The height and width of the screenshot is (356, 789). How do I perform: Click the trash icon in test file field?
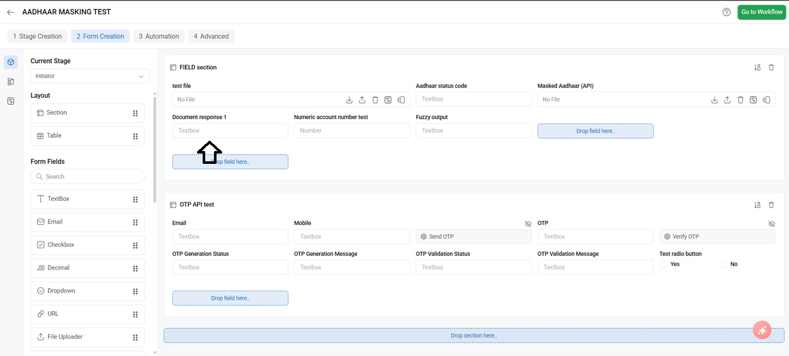375,100
